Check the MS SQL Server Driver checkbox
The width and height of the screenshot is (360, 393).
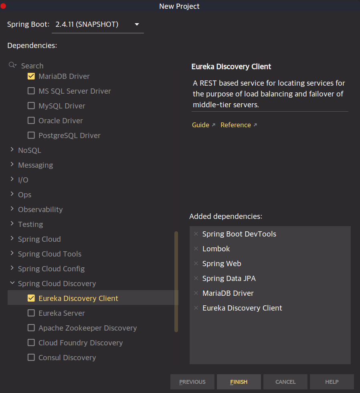tap(31, 91)
